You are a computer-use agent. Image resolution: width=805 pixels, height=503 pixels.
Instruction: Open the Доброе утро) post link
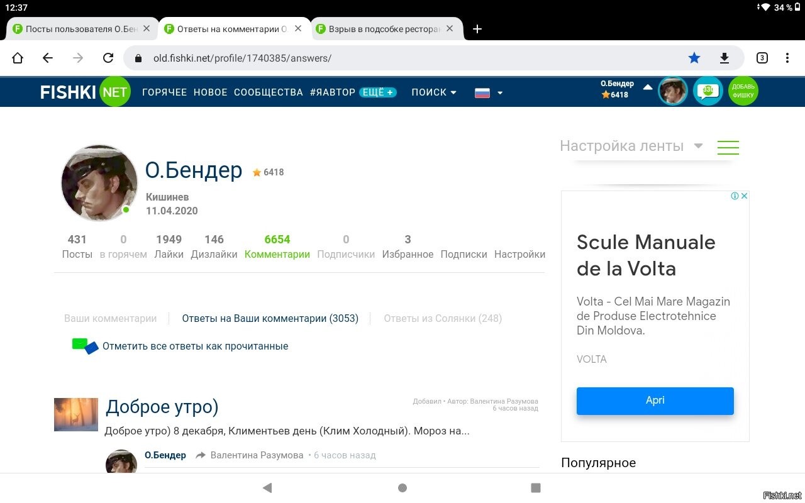[x=162, y=407]
